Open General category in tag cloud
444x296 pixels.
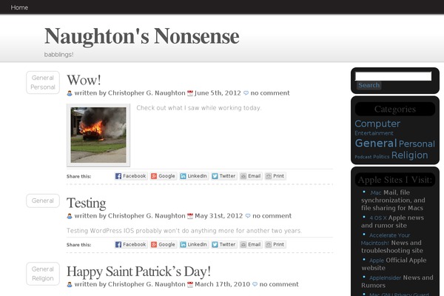(376, 143)
